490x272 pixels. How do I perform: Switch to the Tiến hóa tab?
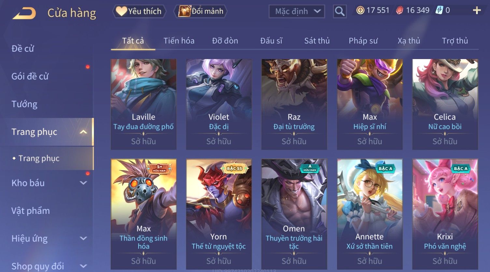[179, 41]
